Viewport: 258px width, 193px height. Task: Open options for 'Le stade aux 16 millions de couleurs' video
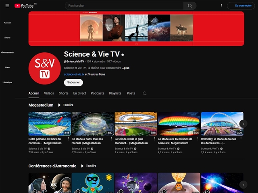click(x=198, y=139)
